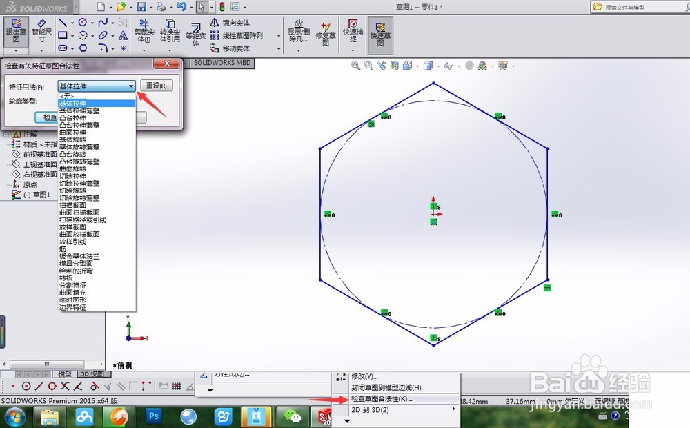This screenshot has width=690, height=428.
Task: Click the Windows Start button
Action: (15, 416)
